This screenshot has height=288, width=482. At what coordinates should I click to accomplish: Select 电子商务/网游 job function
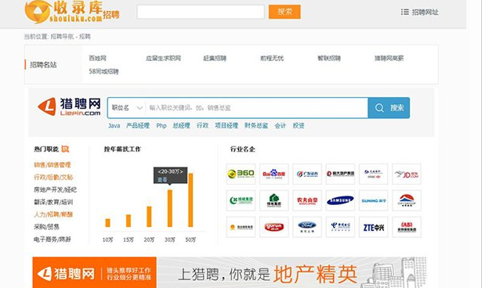pos(53,239)
